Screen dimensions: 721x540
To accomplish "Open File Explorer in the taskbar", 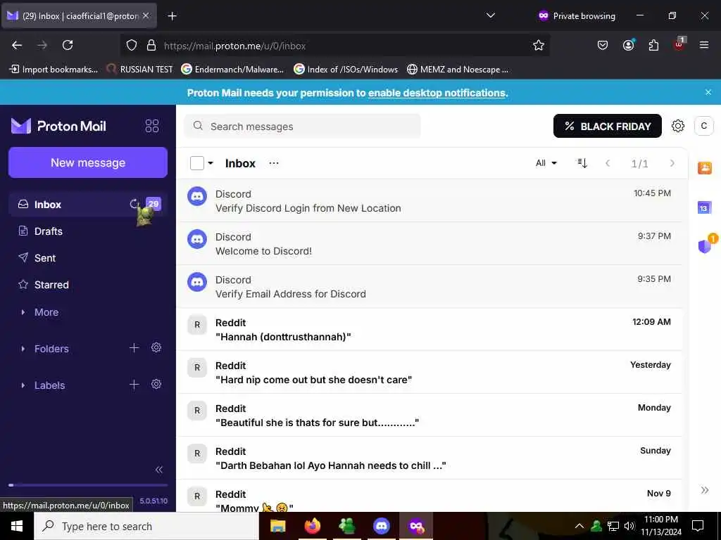I will (x=277, y=526).
